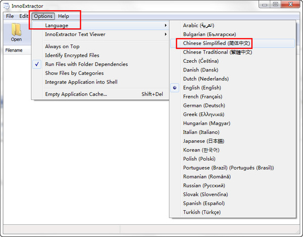Select the English (English) radio entry

(x=232, y=88)
